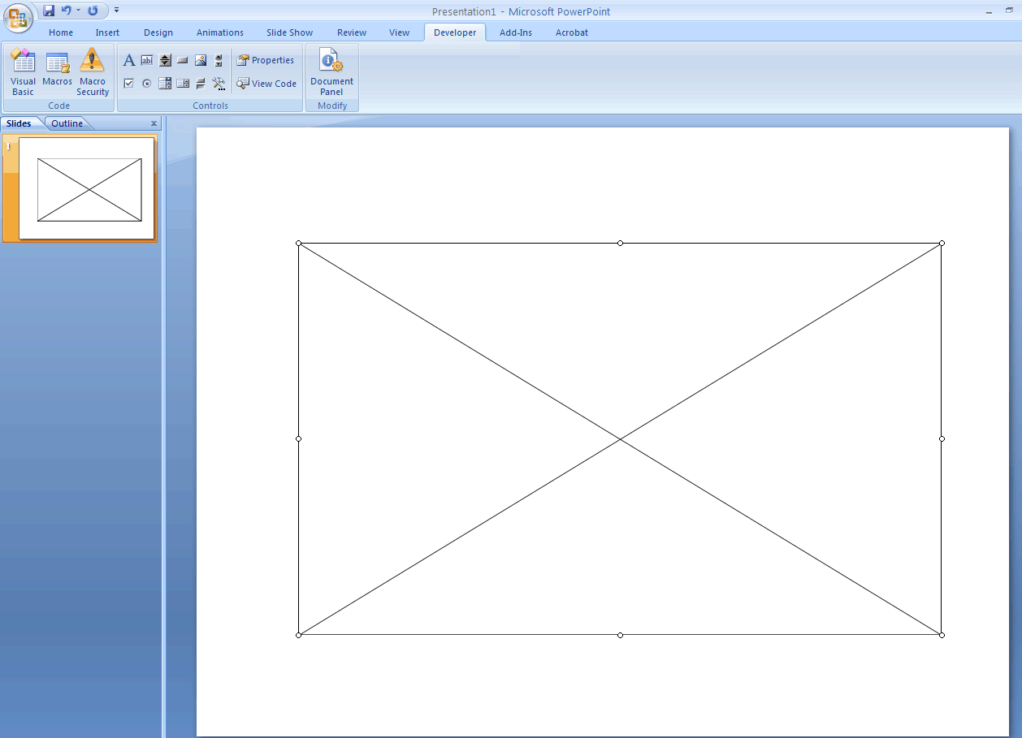Switch to the Outline pane tab

click(x=67, y=123)
